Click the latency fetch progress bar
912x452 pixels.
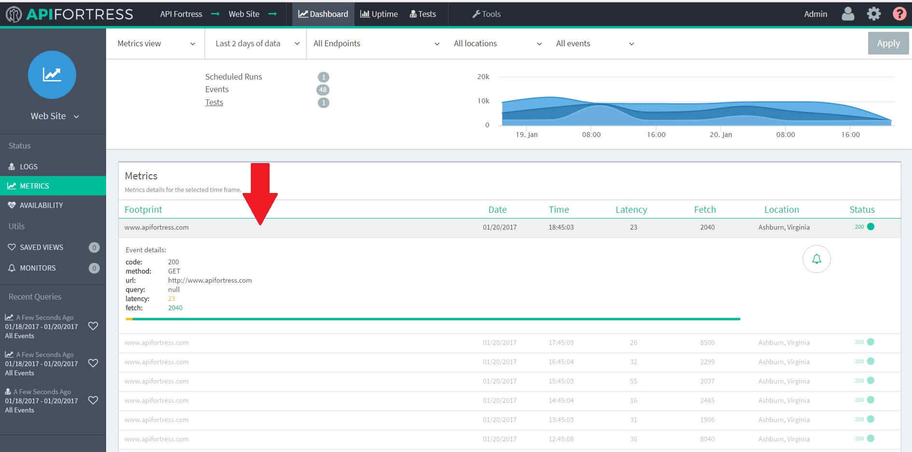(433, 319)
